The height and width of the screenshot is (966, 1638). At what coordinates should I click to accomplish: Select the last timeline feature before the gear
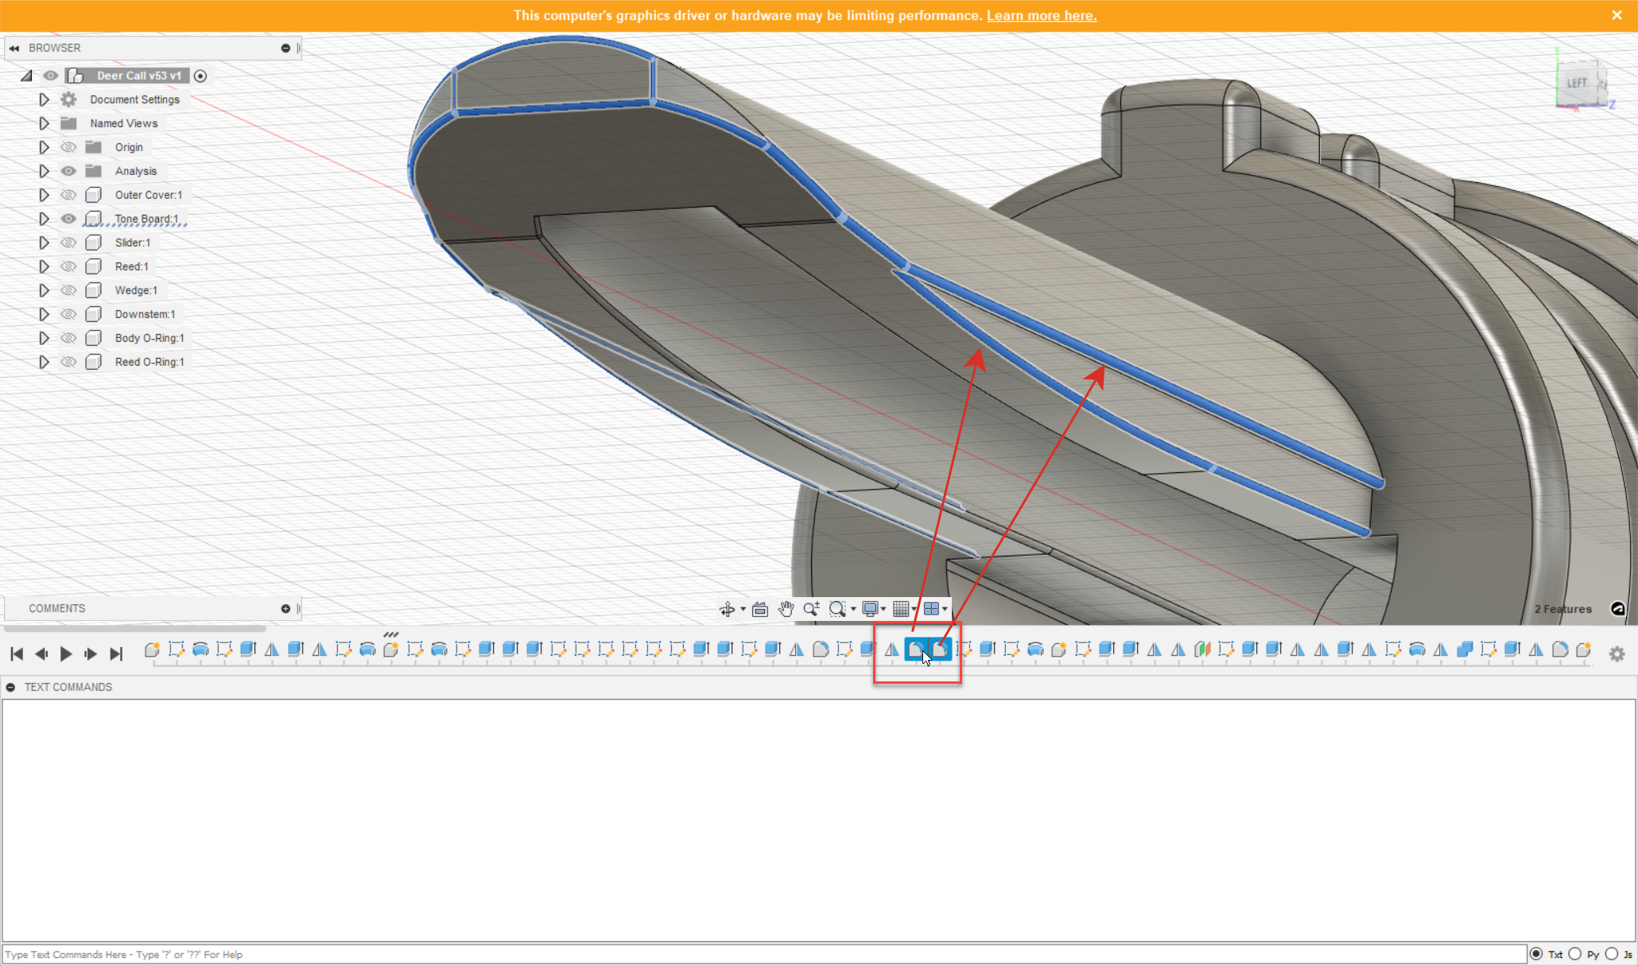(x=1584, y=650)
